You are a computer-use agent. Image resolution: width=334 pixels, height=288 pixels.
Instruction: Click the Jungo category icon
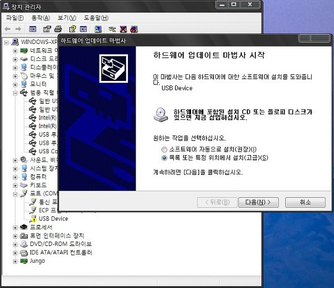click(24, 261)
